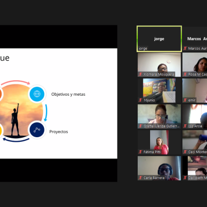Viewport: 207px width, 207px height.
Task: Click the muted microphone icon on Xiomara Mosquera
Action: click(140, 75)
